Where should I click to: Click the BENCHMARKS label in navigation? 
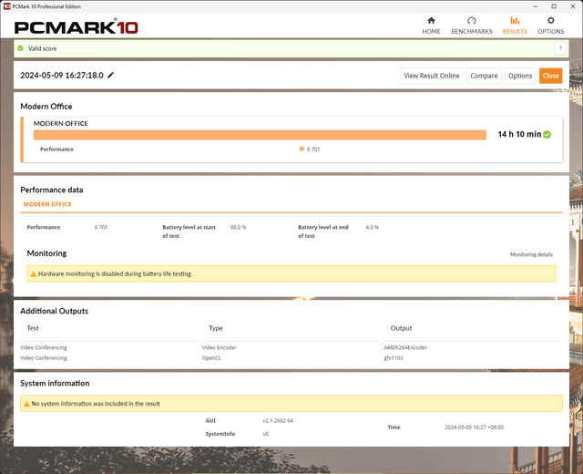click(x=472, y=31)
